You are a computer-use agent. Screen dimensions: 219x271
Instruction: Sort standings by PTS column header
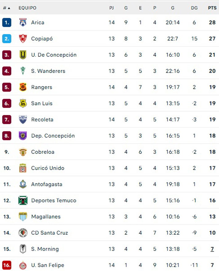(x=212, y=8)
